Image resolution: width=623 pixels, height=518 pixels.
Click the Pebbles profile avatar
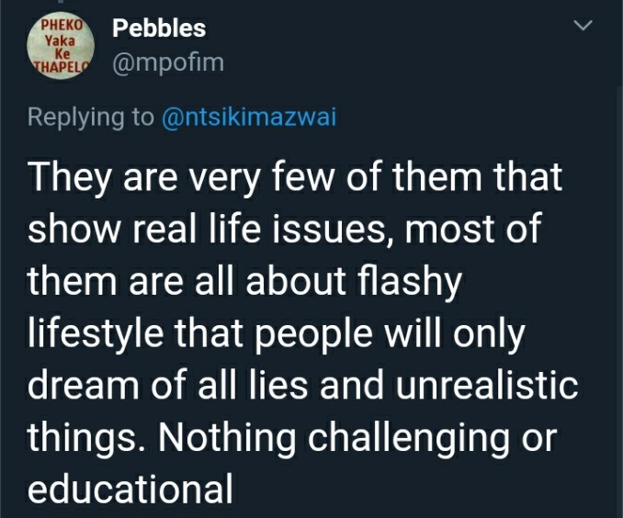61,45
